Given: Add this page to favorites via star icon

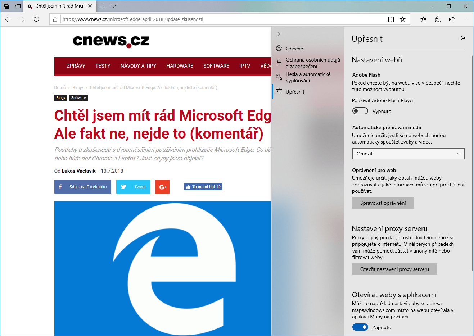Looking at the screenshot, I should tap(403, 19).
